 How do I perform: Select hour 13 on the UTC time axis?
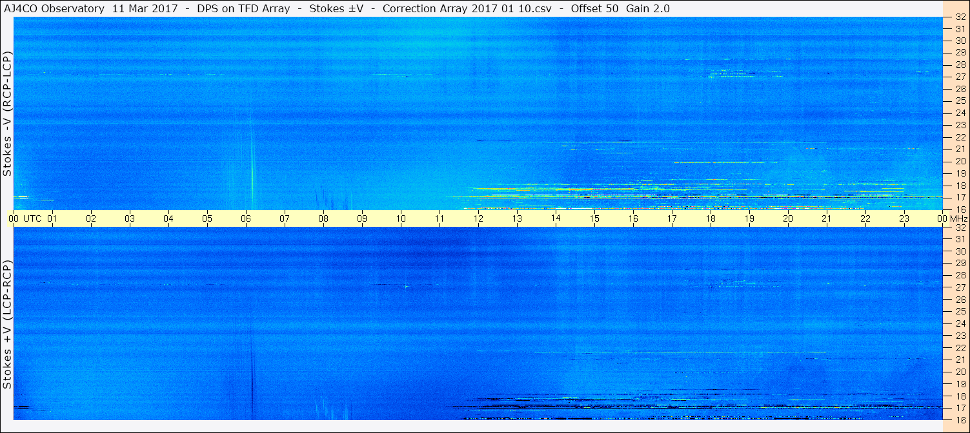pos(517,218)
